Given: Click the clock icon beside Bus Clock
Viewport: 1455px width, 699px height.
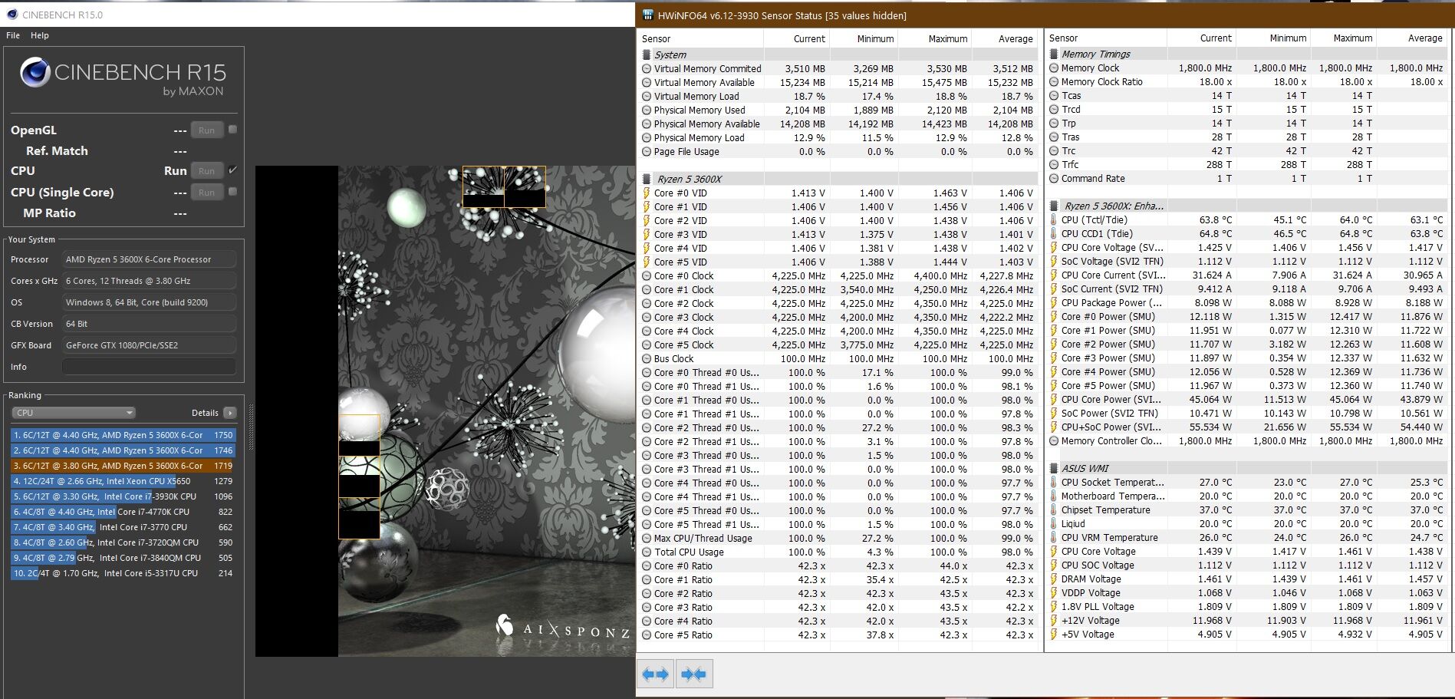Looking at the screenshot, I should pyautogui.click(x=647, y=359).
